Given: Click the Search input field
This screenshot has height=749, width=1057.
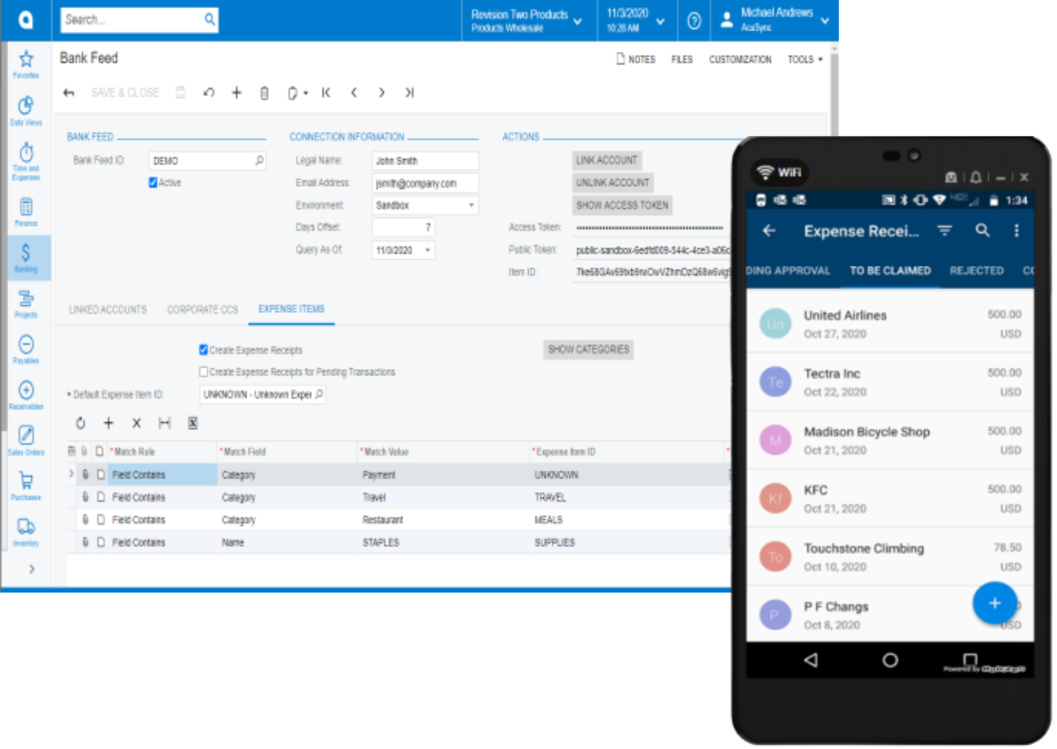Looking at the screenshot, I should (x=133, y=20).
